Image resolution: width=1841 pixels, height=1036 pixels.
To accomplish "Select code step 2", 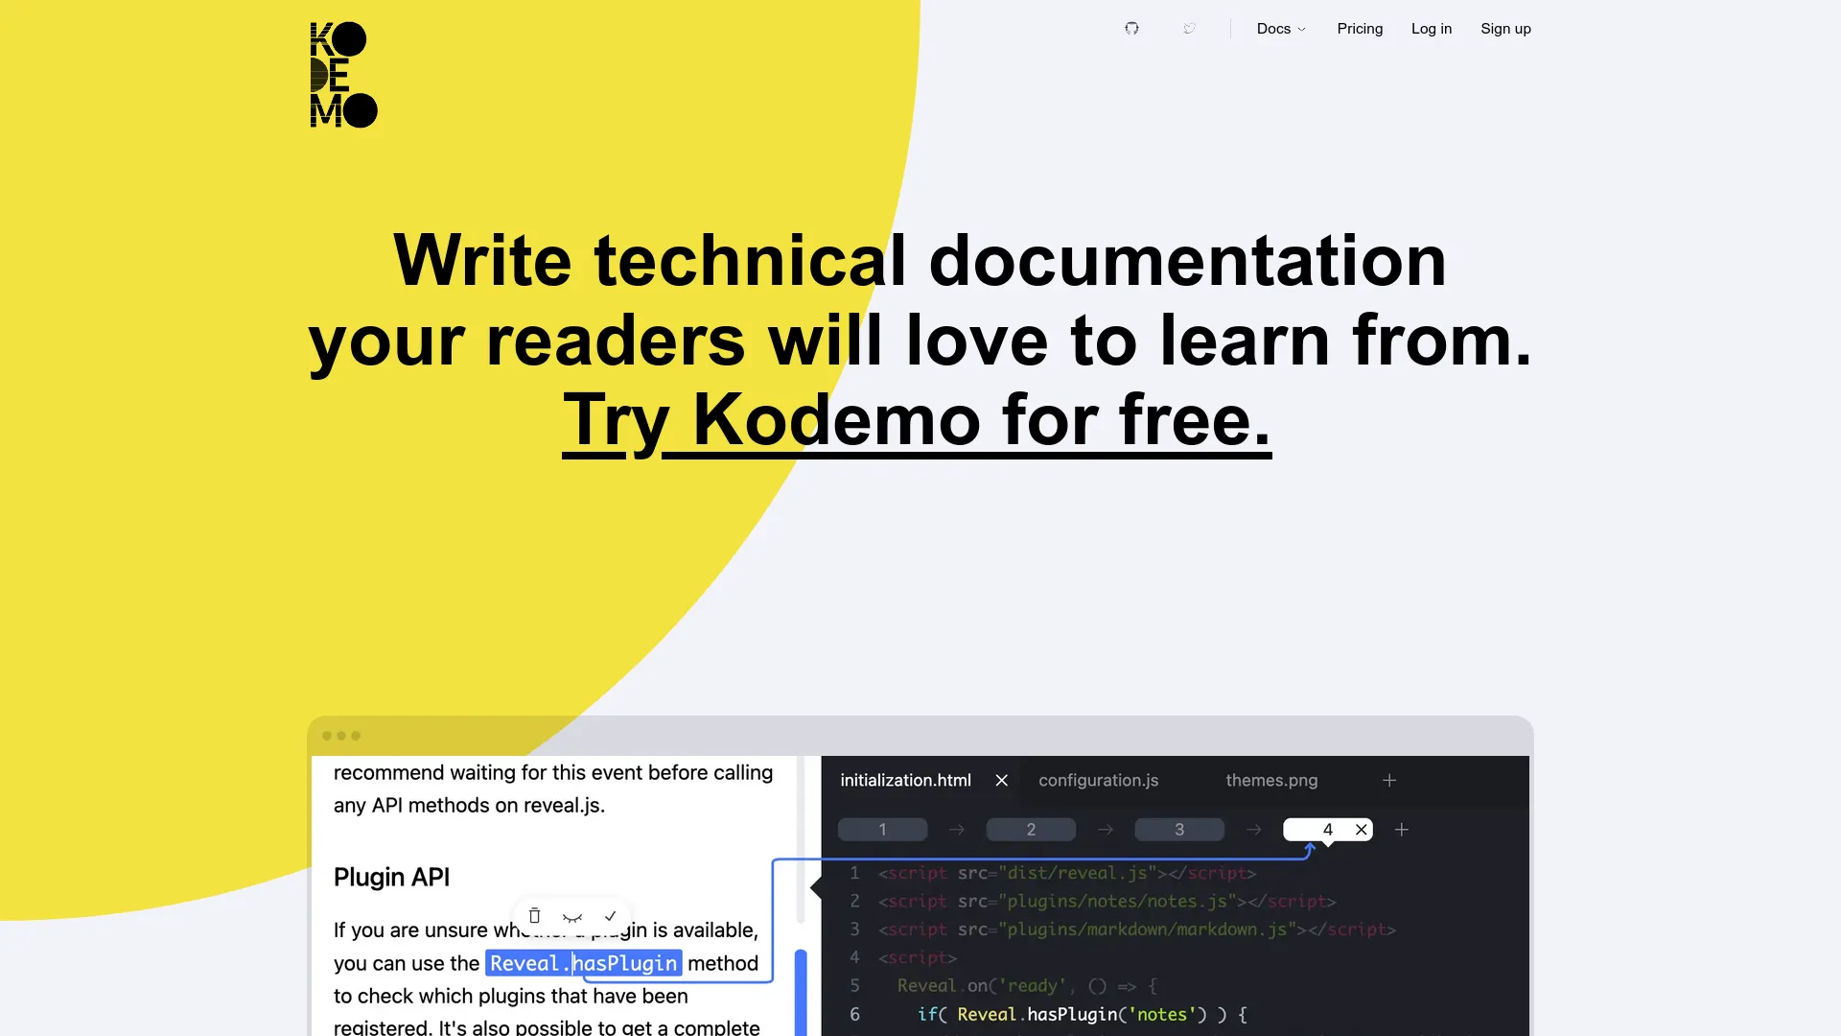I will [x=1031, y=830].
